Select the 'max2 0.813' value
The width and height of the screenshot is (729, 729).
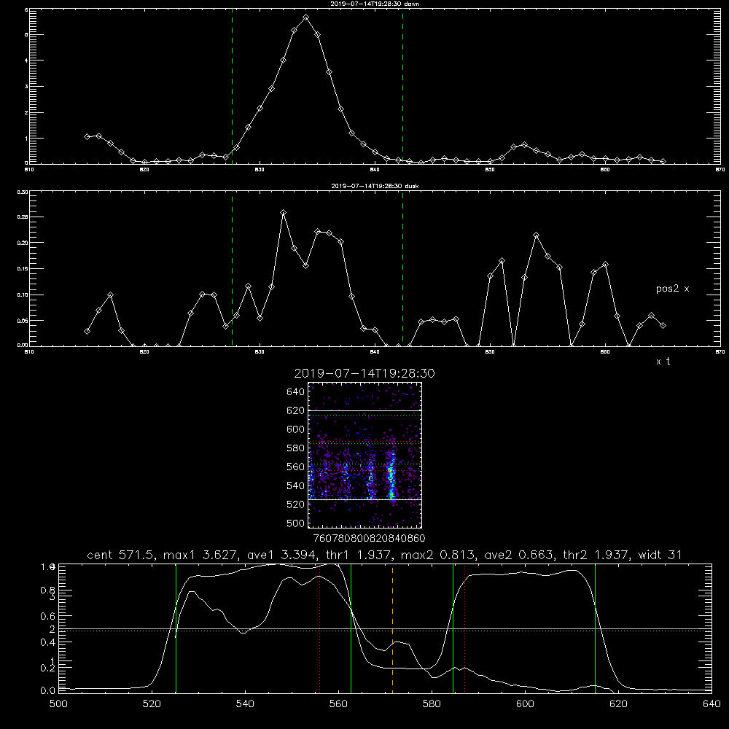click(439, 555)
